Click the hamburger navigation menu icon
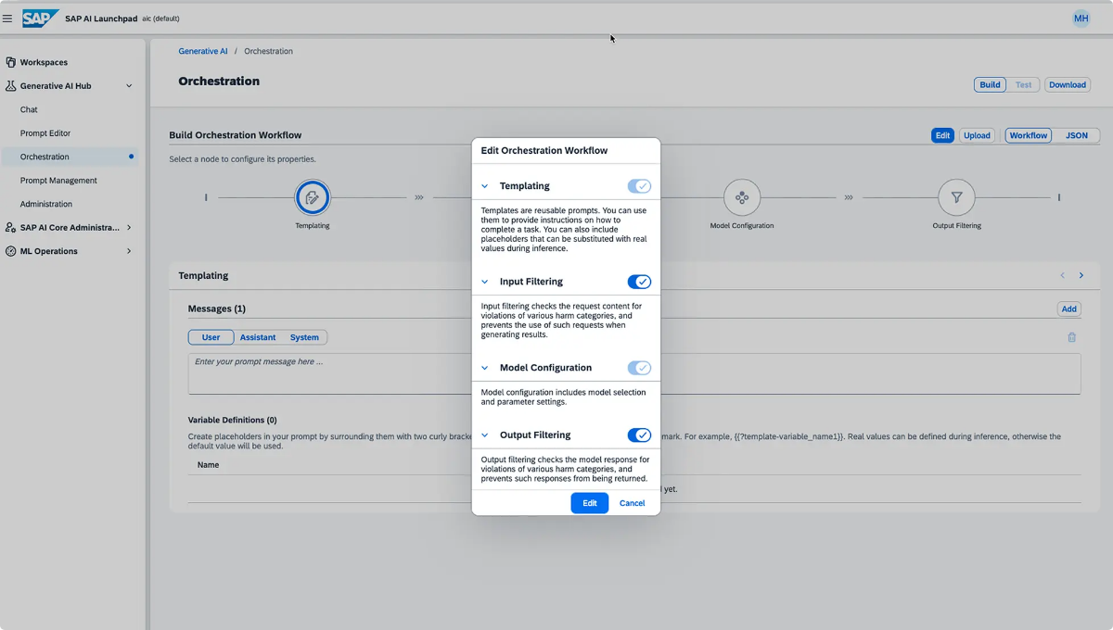Image resolution: width=1113 pixels, height=630 pixels. (7, 18)
